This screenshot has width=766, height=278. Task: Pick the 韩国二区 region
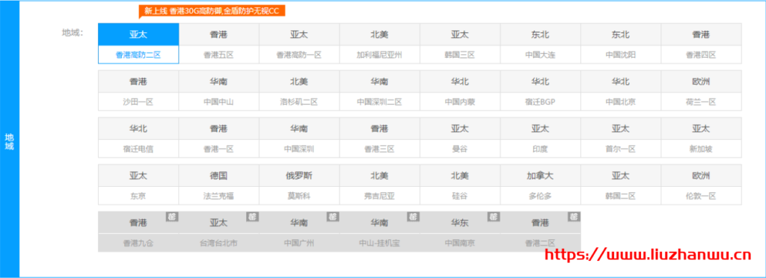pos(621,185)
